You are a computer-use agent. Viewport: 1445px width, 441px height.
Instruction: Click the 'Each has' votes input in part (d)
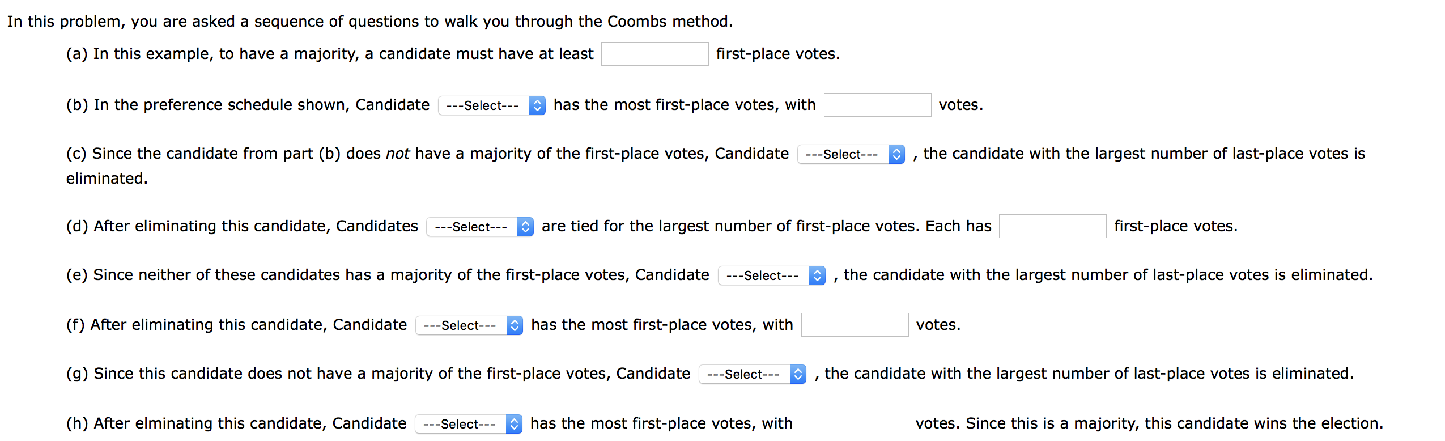pyautogui.click(x=1052, y=226)
